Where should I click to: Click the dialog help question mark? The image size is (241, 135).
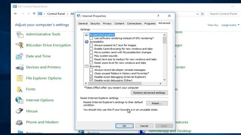[x=158, y=16]
